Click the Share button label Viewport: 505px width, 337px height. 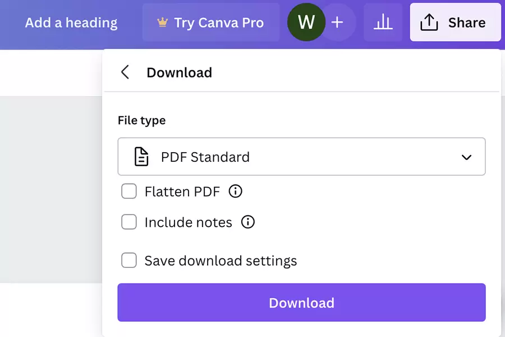[x=466, y=22]
